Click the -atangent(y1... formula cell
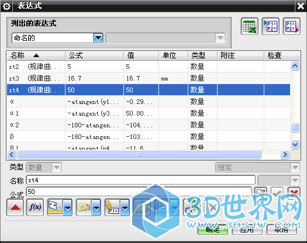Screen dimensions: 307x243 pos(94,102)
